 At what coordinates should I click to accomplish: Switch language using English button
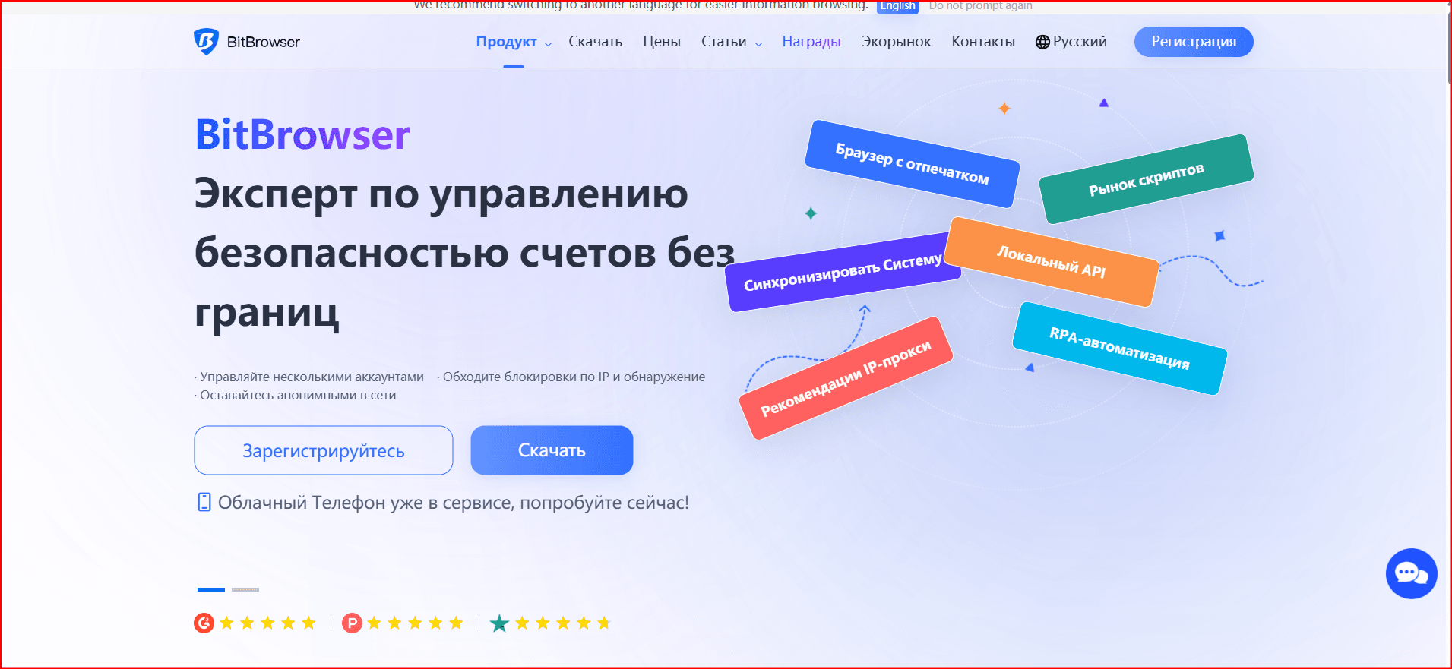pos(897,6)
